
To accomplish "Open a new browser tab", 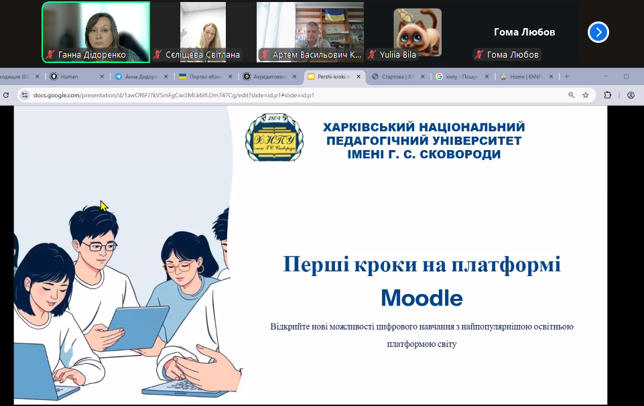I will pos(567,76).
